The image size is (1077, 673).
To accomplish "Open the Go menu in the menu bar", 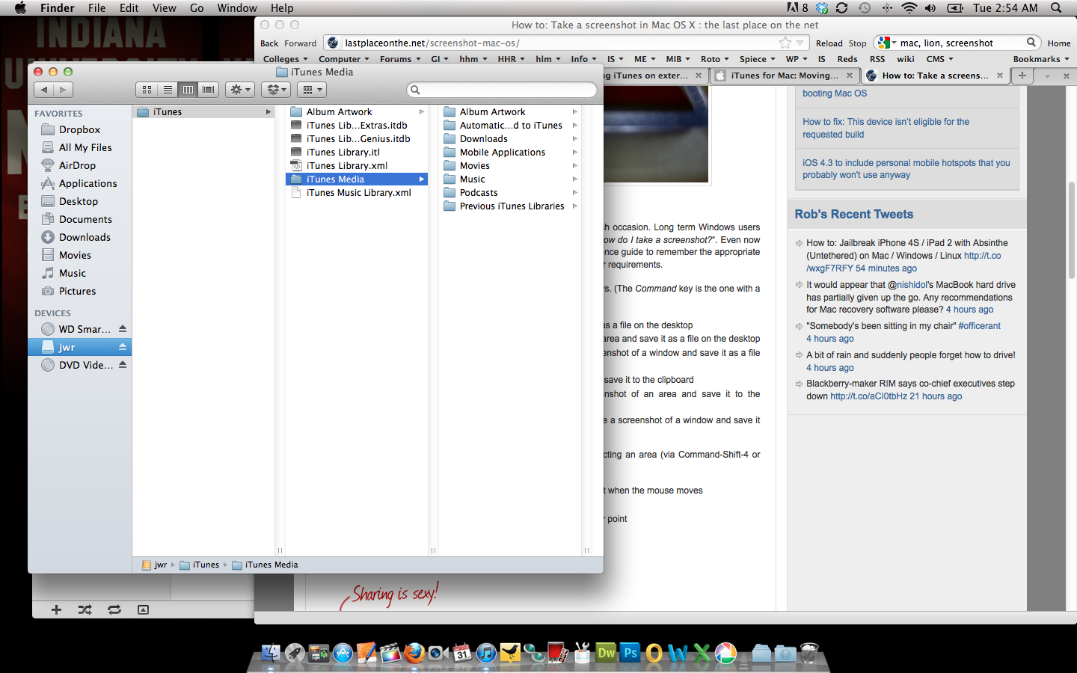I will click(x=197, y=7).
